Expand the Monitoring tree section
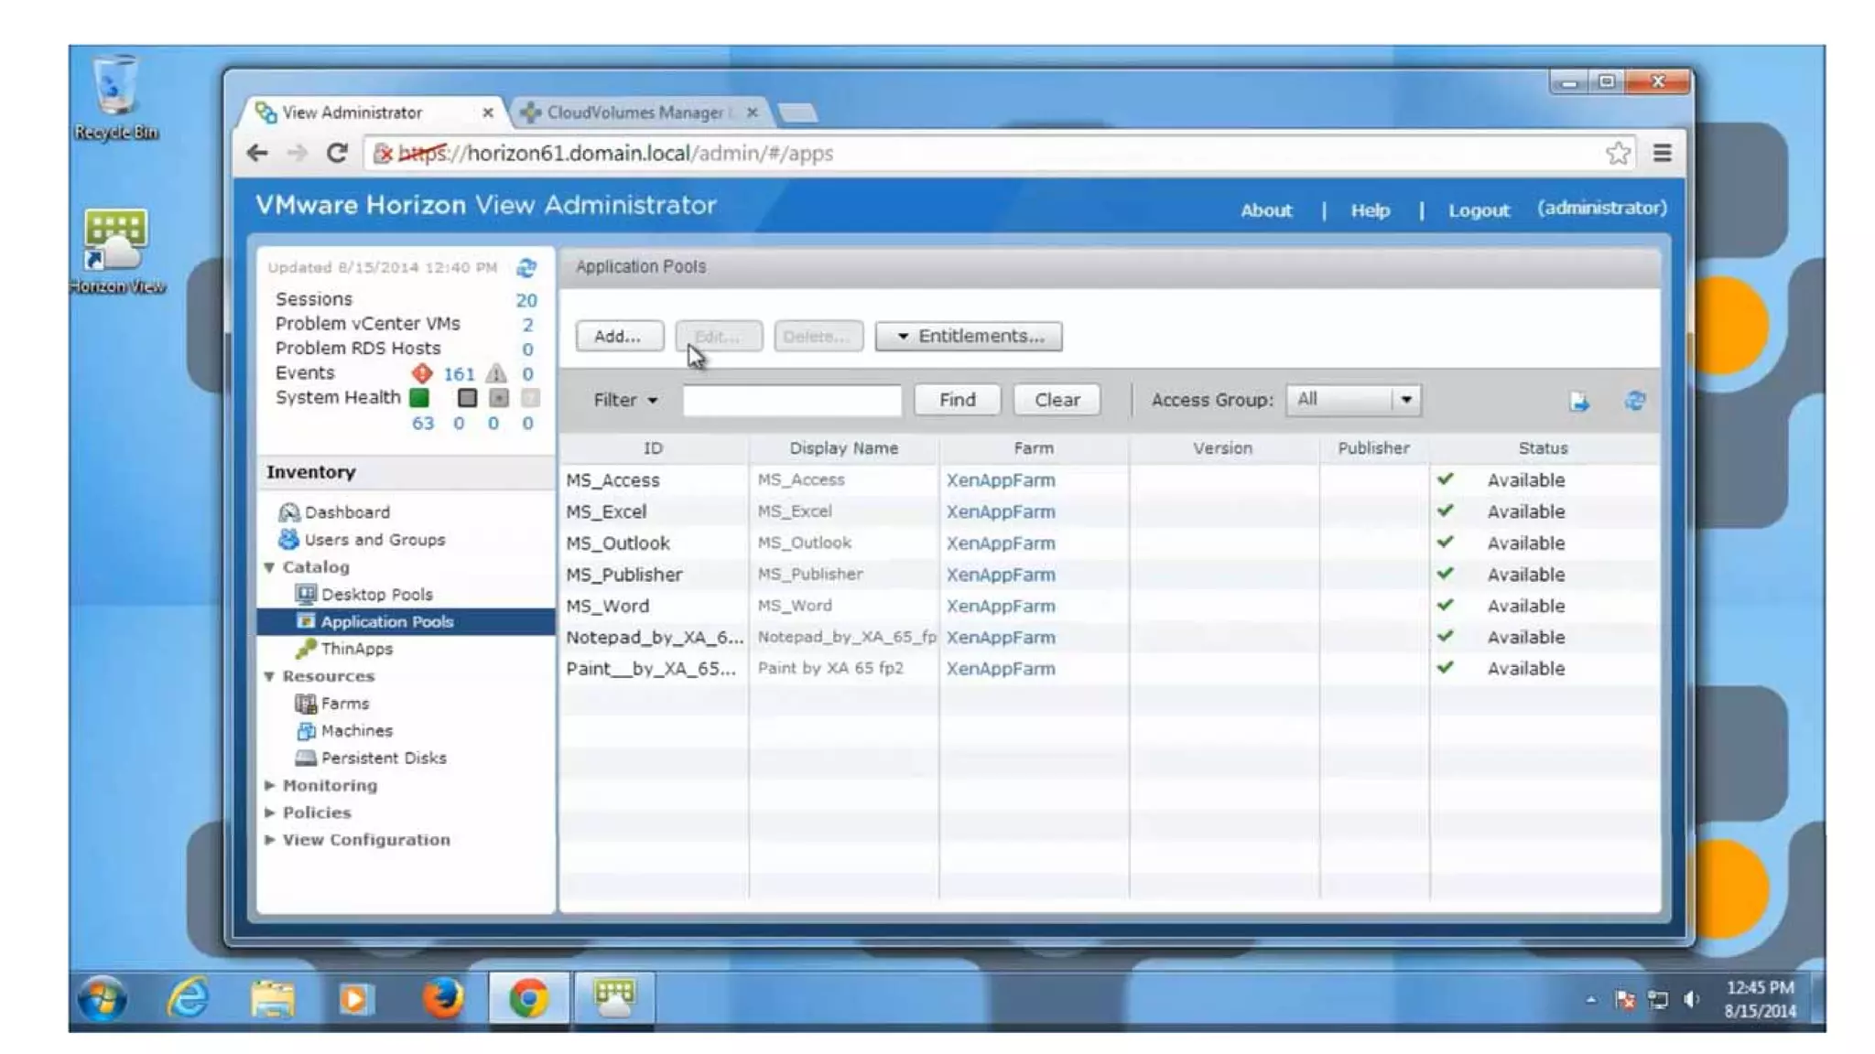This screenshot has width=1875, height=1054. pos(270,785)
